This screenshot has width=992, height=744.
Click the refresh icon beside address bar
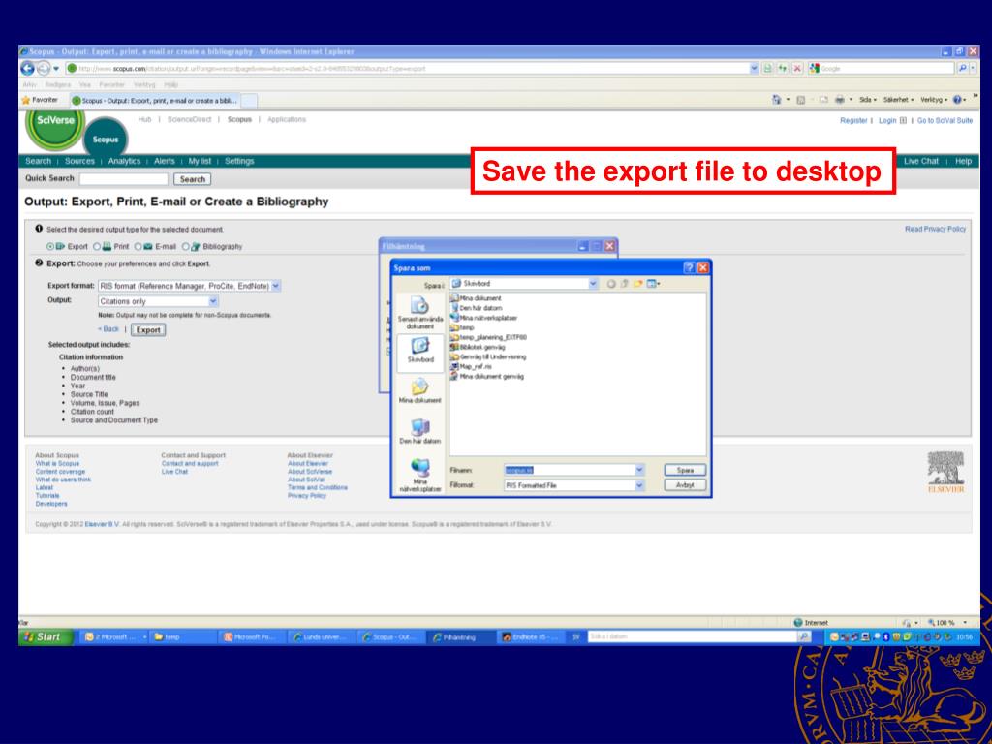click(783, 69)
